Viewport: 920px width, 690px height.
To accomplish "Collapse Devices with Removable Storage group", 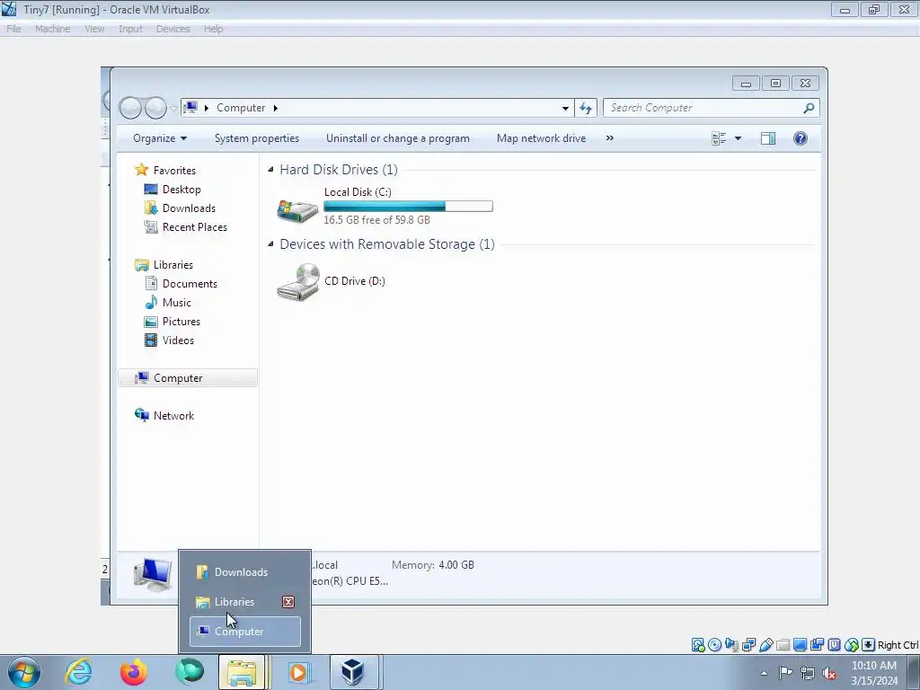I will tap(270, 244).
